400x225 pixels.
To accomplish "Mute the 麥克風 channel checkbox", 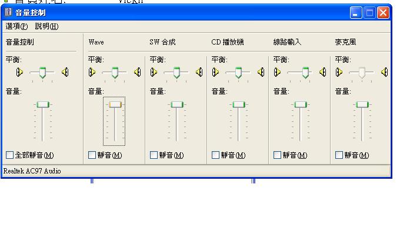I will (x=339, y=155).
